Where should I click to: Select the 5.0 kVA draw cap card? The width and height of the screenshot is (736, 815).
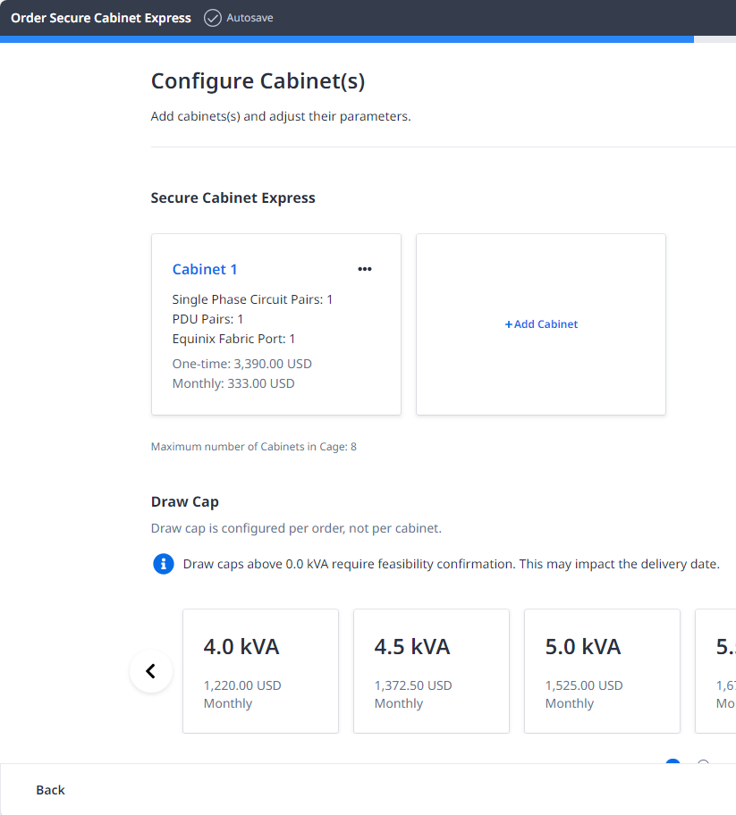(x=603, y=671)
